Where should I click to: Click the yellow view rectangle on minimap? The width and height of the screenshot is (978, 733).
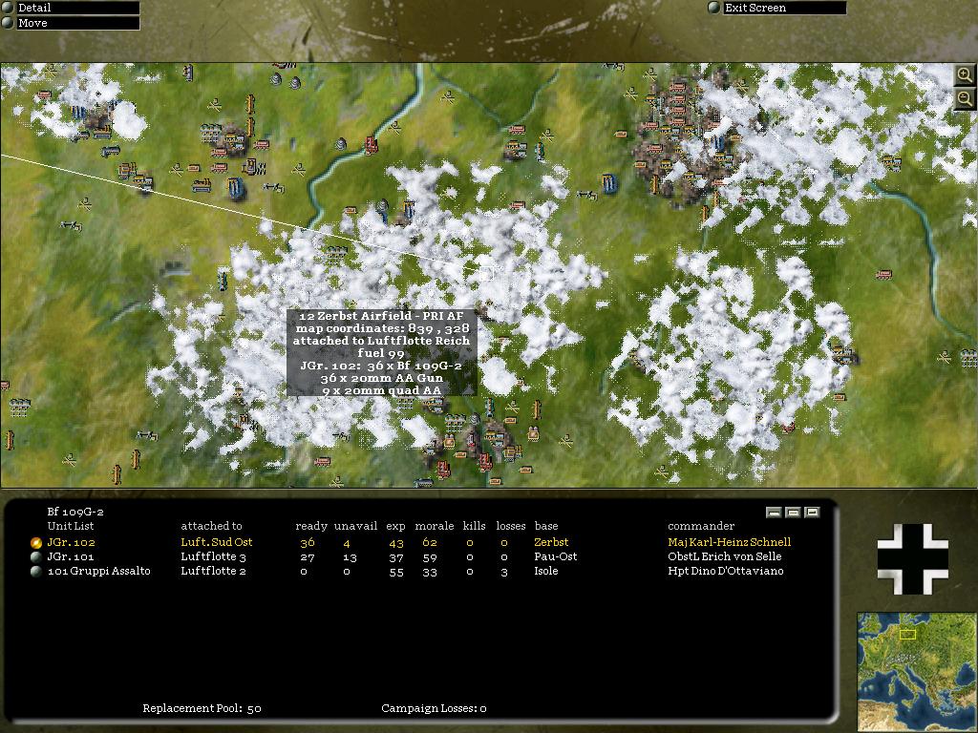pos(907,635)
